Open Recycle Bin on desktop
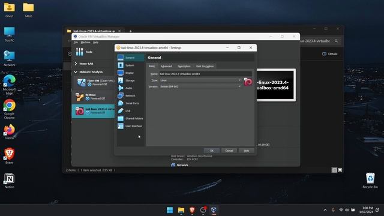This screenshot has width=384, height=216. 370,181
